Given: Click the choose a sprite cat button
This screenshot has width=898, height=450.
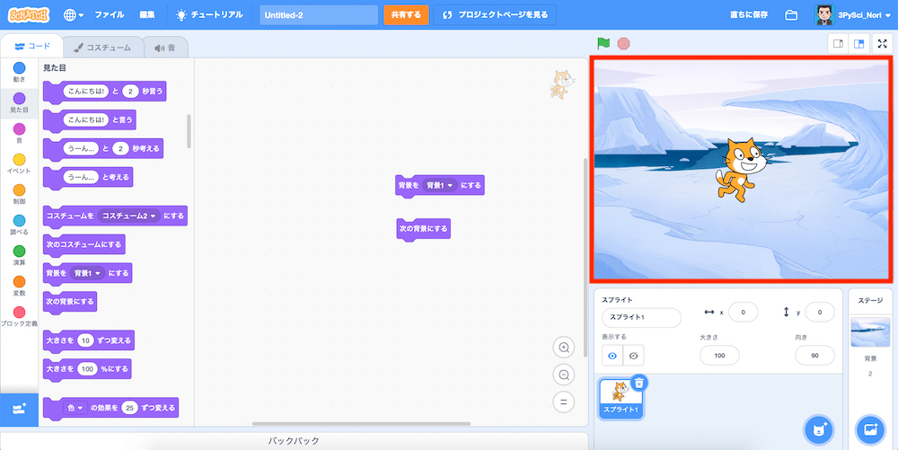Looking at the screenshot, I should click(x=819, y=429).
